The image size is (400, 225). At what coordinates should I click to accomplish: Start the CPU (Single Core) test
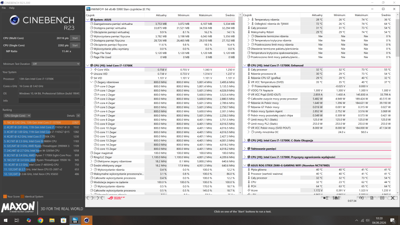tap(75, 45)
